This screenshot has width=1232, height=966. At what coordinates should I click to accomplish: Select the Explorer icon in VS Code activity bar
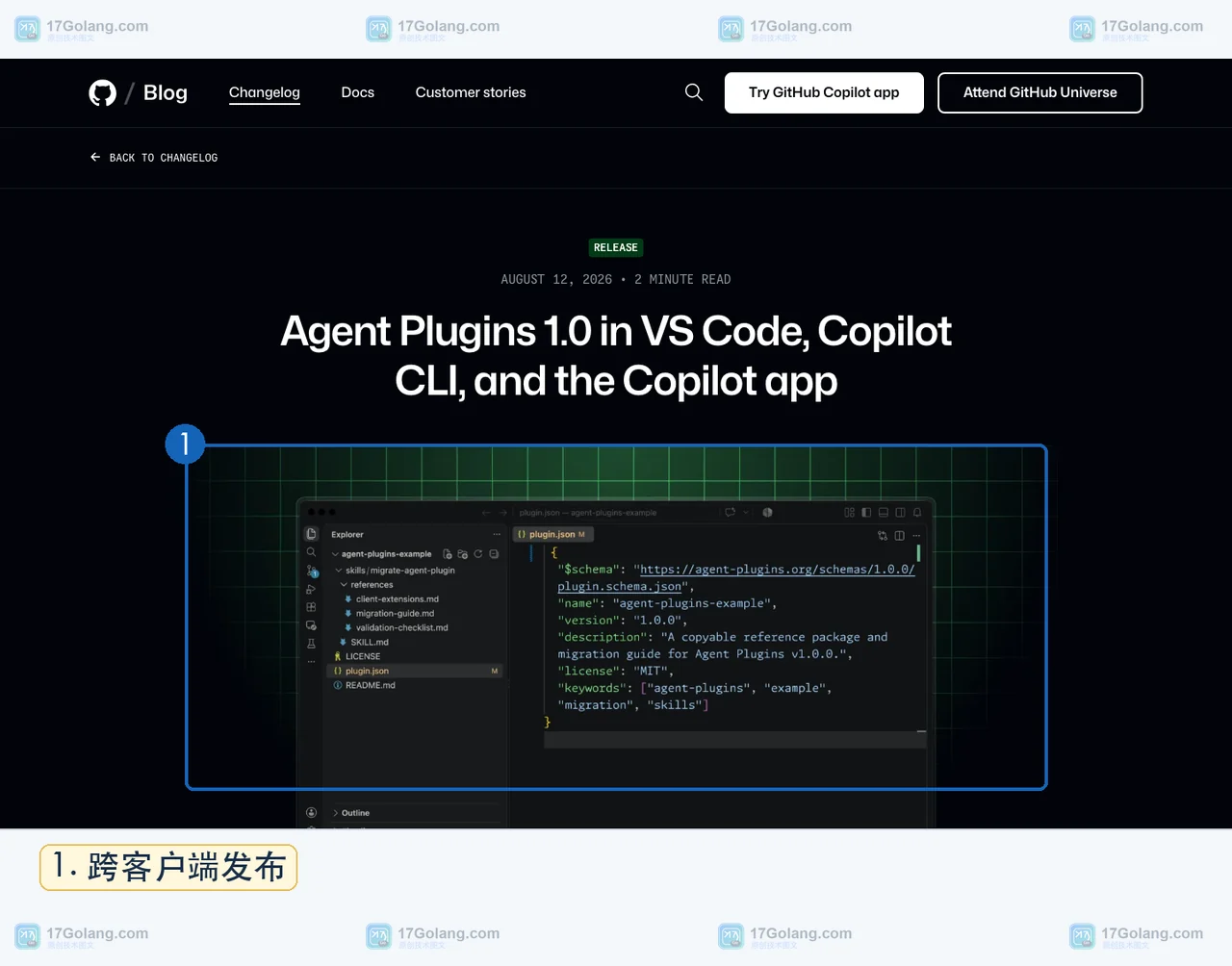[x=311, y=534]
